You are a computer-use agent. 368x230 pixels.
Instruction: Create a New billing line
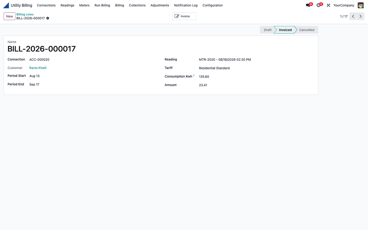coord(9,16)
